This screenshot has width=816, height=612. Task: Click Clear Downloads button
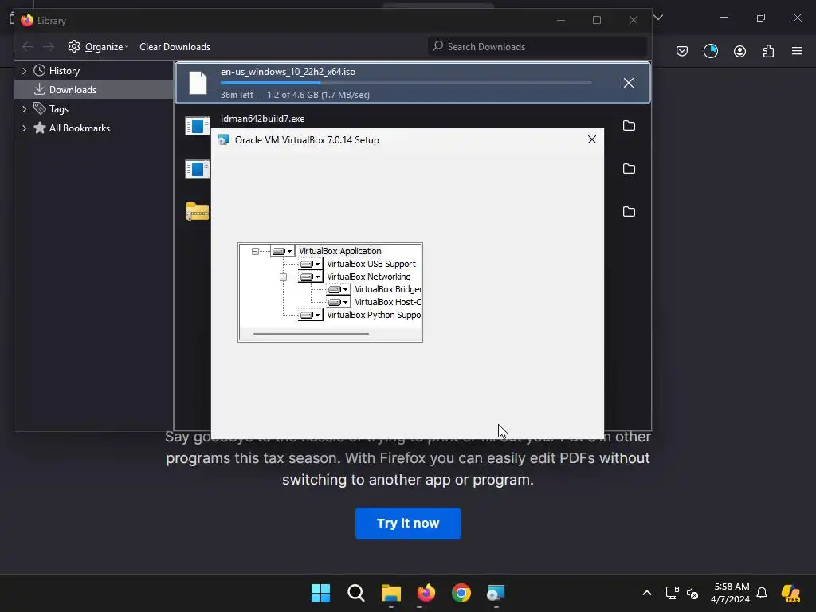point(175,47)
